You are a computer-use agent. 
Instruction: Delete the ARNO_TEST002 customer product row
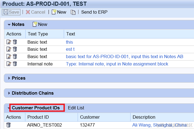point(8,125)
